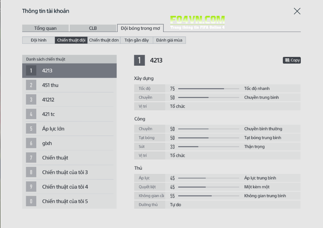The width and height of the screenshot is (323, 228).
Task: Choose tactic 3 '41212' from the list
Action: [69, 100]
